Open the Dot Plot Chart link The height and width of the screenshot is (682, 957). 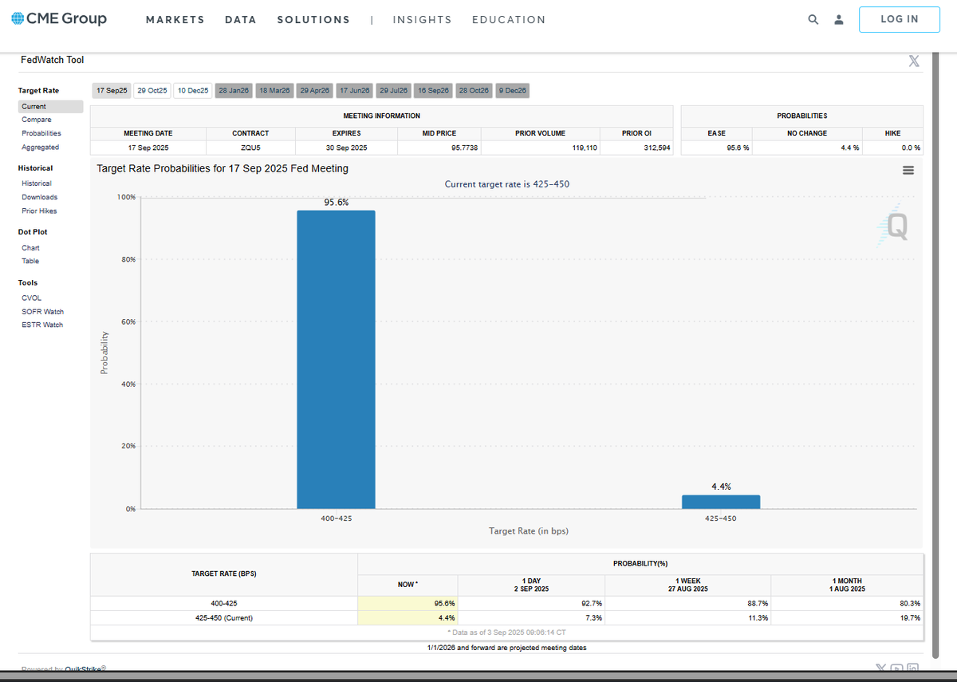click(x=30, y=248)
